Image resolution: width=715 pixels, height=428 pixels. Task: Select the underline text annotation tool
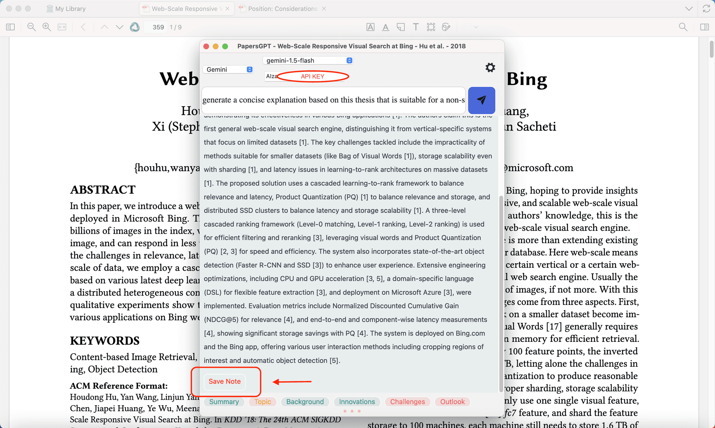(385, 27)
